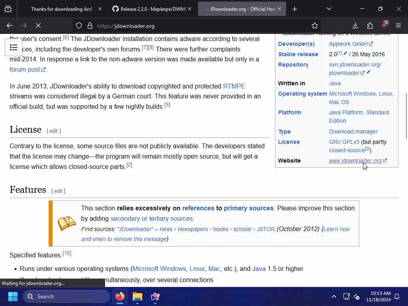The width and height of the screenshot is (408, 306).
Task: Bookmark this page with star icon
Action: [x=315, y=26]
